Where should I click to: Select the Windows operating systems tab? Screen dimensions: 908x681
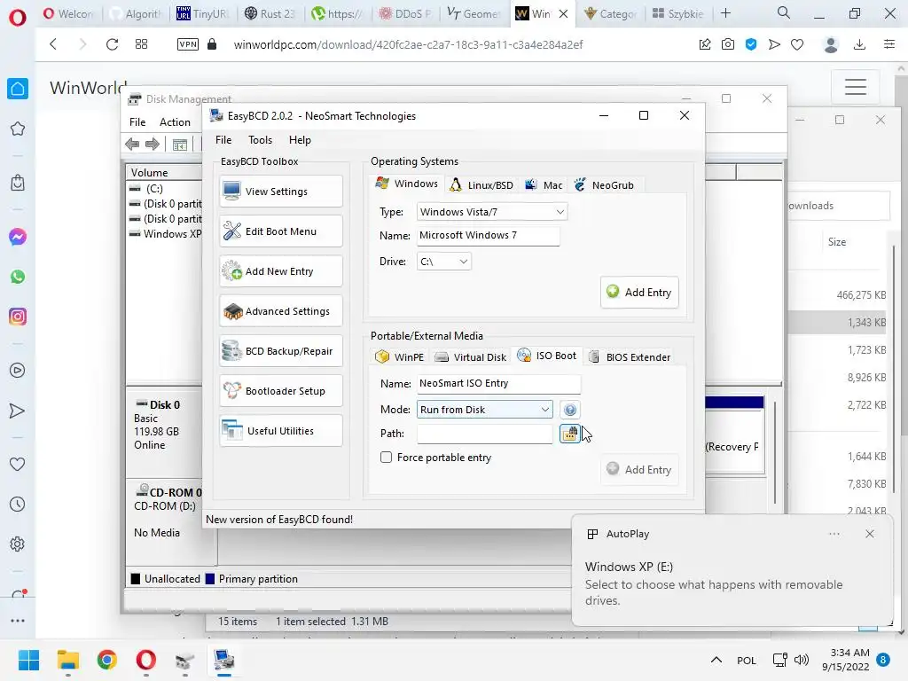(x=406, y=184)
